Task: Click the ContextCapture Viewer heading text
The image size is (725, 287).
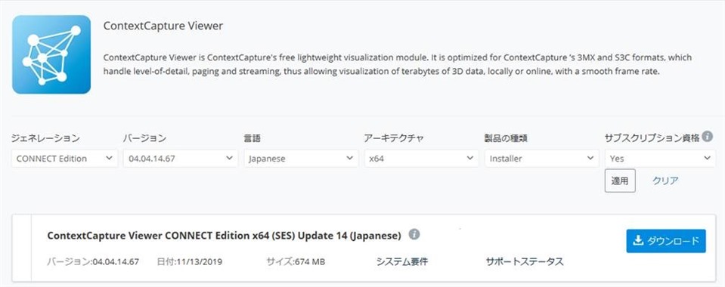Action: point(163,26)
